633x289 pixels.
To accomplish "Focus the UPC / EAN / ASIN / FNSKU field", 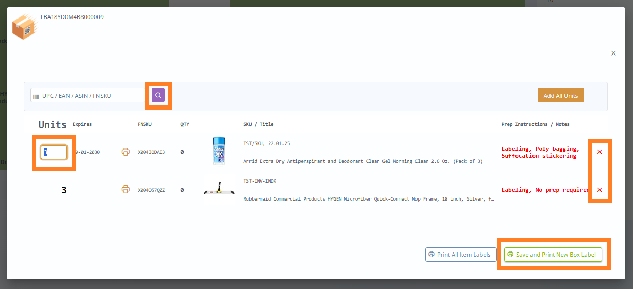I will pos(90,96).
